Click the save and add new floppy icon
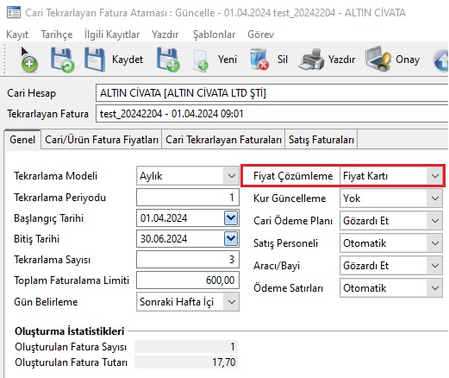The height and width of the screenshot is (378, 449). pyautogui.click(x=169, y=60)
